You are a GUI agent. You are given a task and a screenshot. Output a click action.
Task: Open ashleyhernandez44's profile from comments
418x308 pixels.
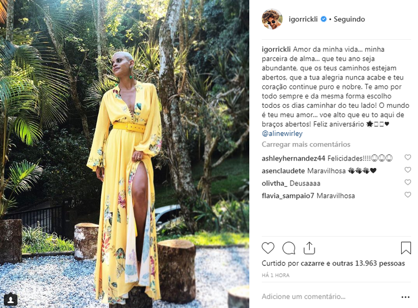[293, 158]
